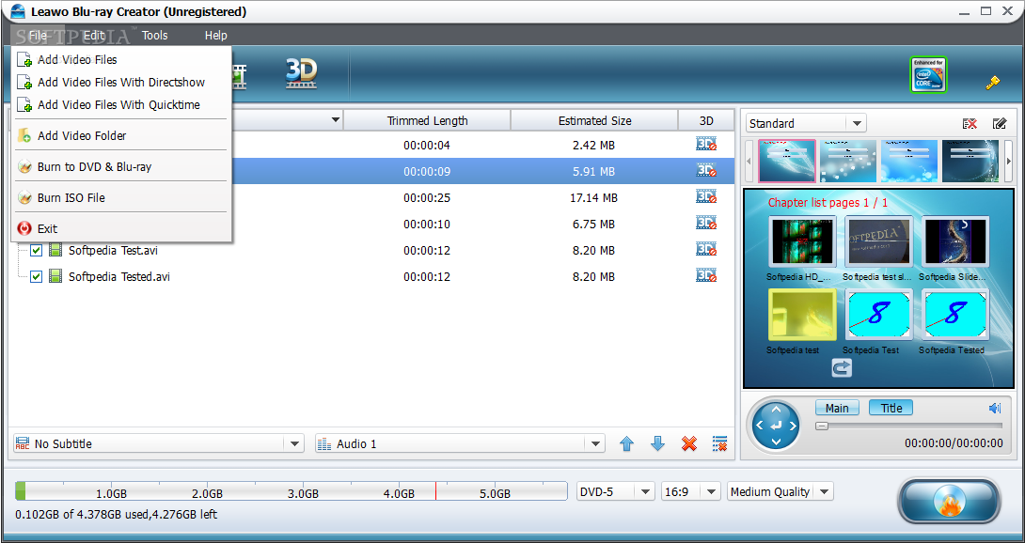Select Burn to DVD & Blu-ray
This screenshot has width=1025, height=543.
pos(121,166)
